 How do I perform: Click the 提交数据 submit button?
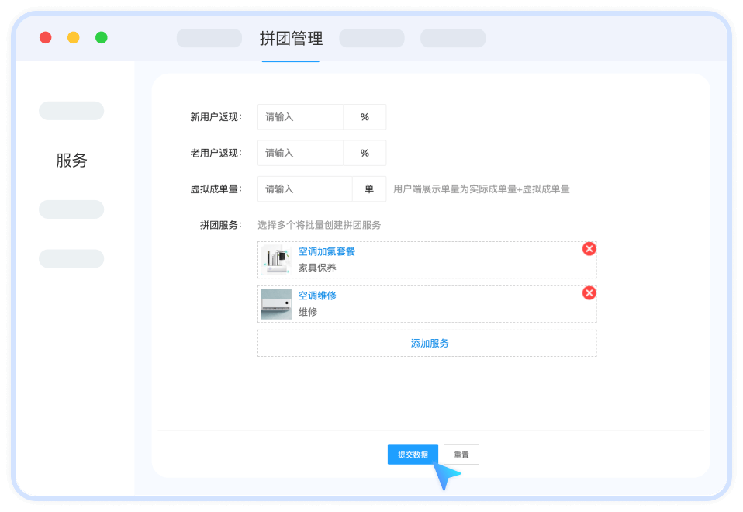tap(413, 455)
